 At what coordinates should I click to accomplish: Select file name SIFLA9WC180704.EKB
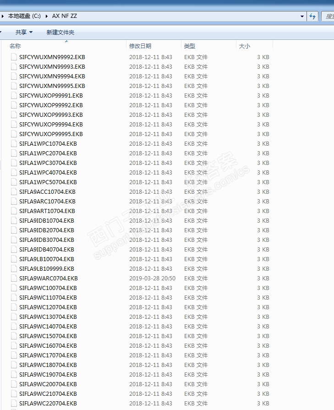(48, 365)
